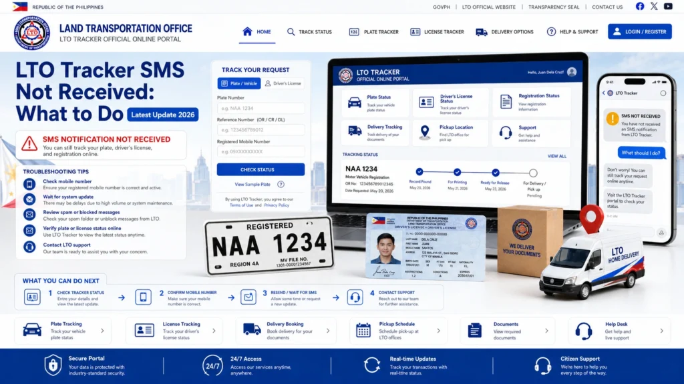Image resolution: width=684 pixels, height=384 pixels.
Task: Click the headset icon in Help Desk card
Action: [x=583, y=331]
